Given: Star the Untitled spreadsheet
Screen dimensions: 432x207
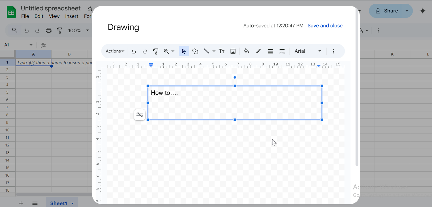Looking at the screenshot, I should (x=90, y=9).
